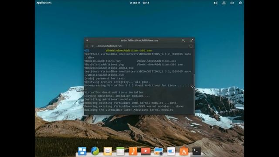Image resolution: width=279 pixels, height=157 pixels.
Task: Open the Applications menu
Action: pyautogui.click(x=44, y=3)
